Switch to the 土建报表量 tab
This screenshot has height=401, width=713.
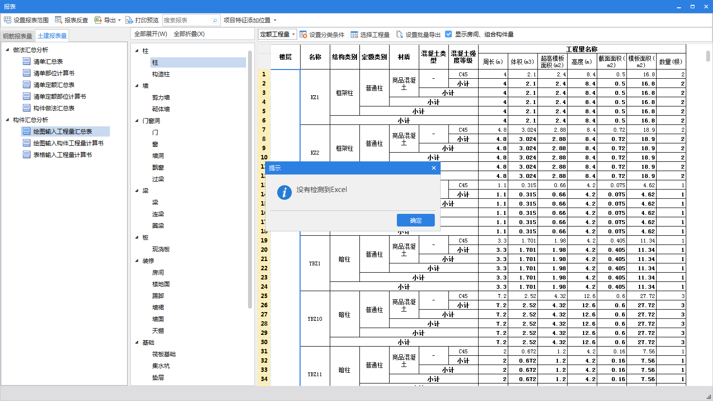(x=52, y=35)
